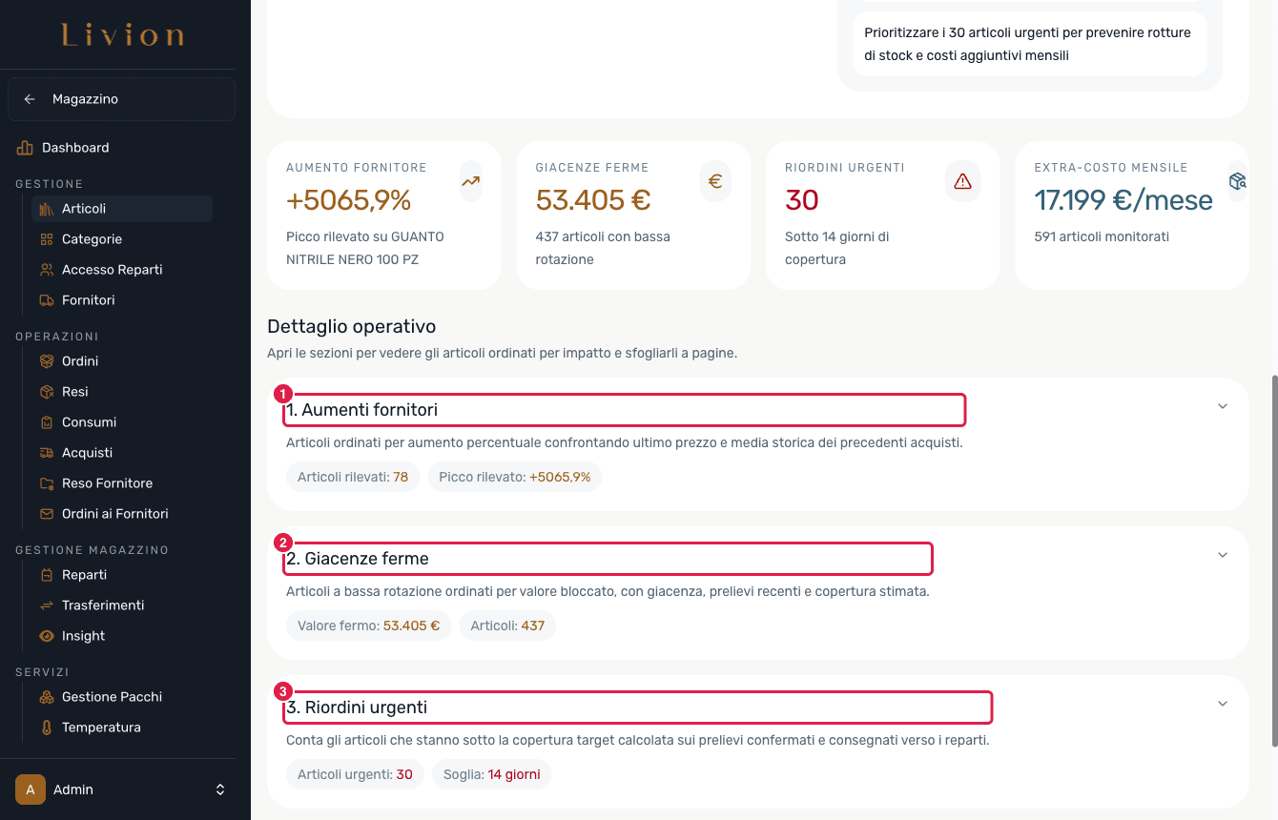Click the Ordini box icon
This screenshot has height=820, width=1278.
point(46,361)
